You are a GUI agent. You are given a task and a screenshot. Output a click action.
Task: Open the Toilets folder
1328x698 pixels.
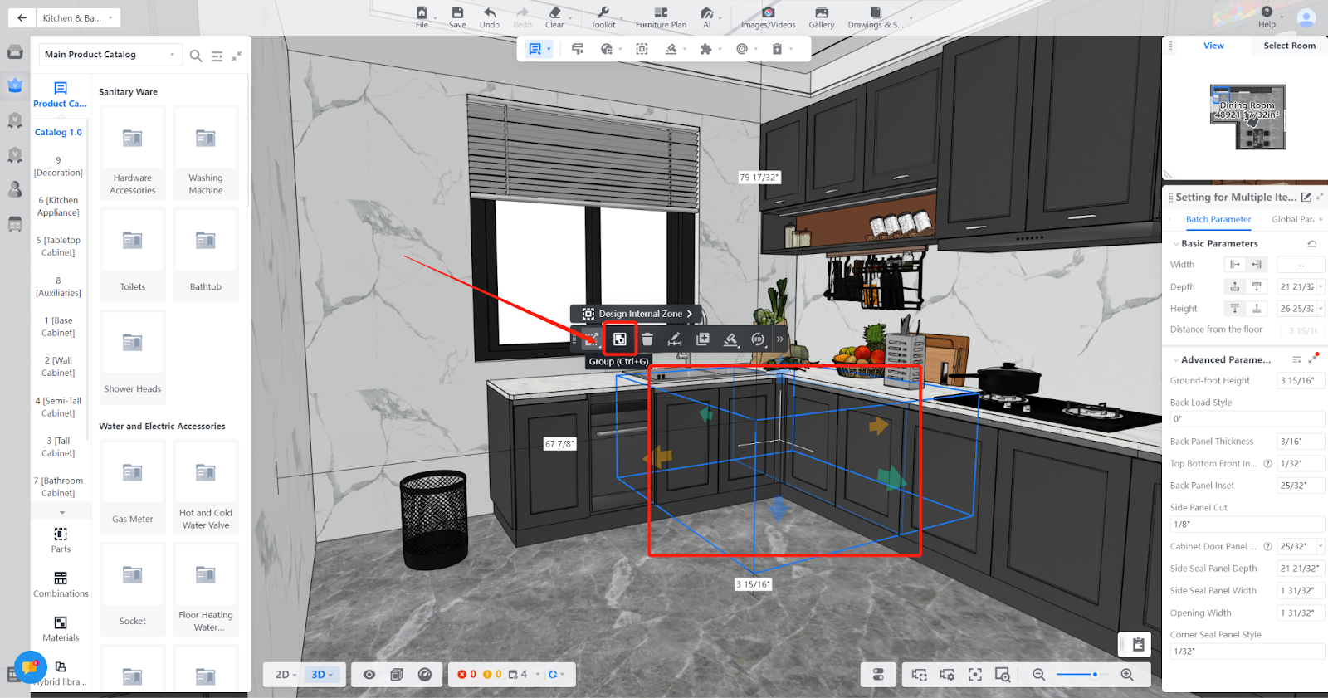pyautogui.click(x=133, y=254)
